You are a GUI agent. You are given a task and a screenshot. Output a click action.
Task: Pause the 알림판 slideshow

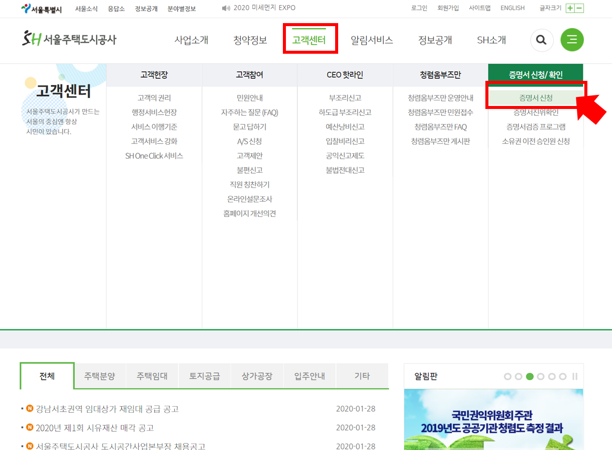coord(575,376)
